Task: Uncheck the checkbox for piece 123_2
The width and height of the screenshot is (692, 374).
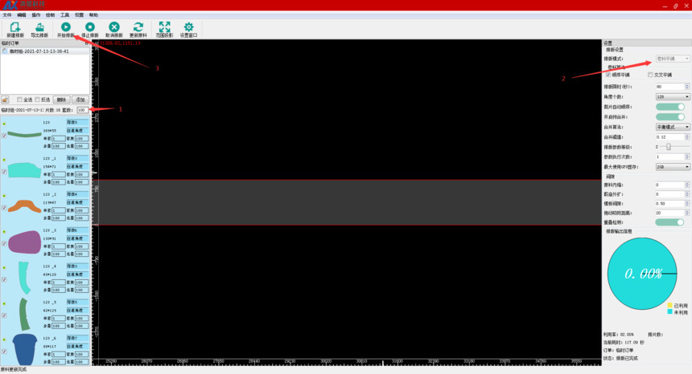Action: pos(4,208)
